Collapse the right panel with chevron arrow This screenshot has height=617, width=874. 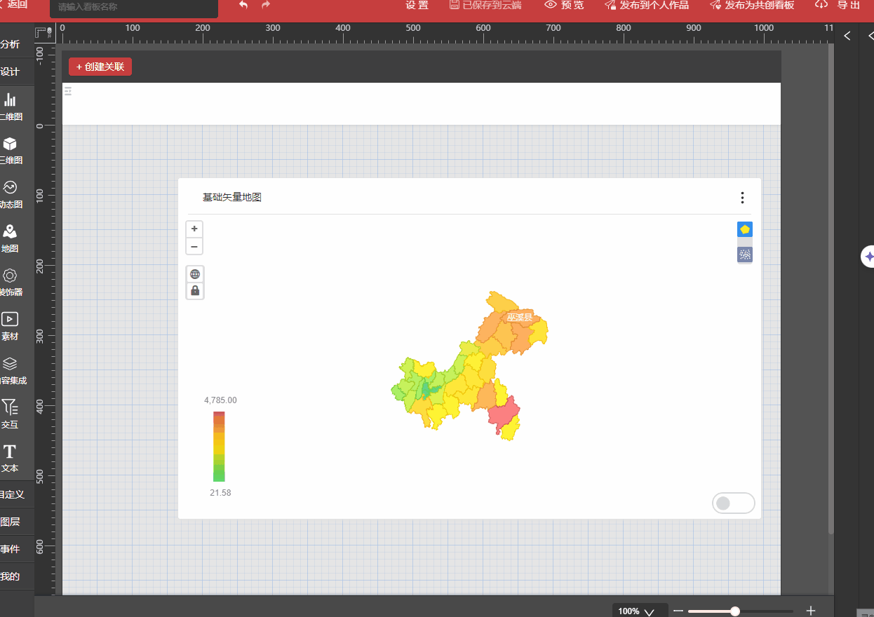(x=847, y=36)
